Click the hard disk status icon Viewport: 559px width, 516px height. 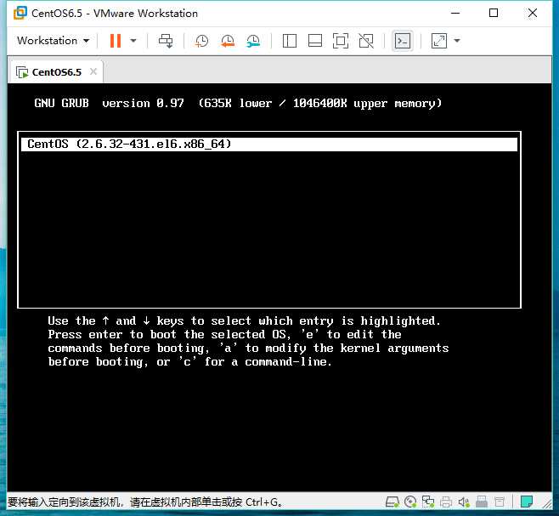click(392, 502)
